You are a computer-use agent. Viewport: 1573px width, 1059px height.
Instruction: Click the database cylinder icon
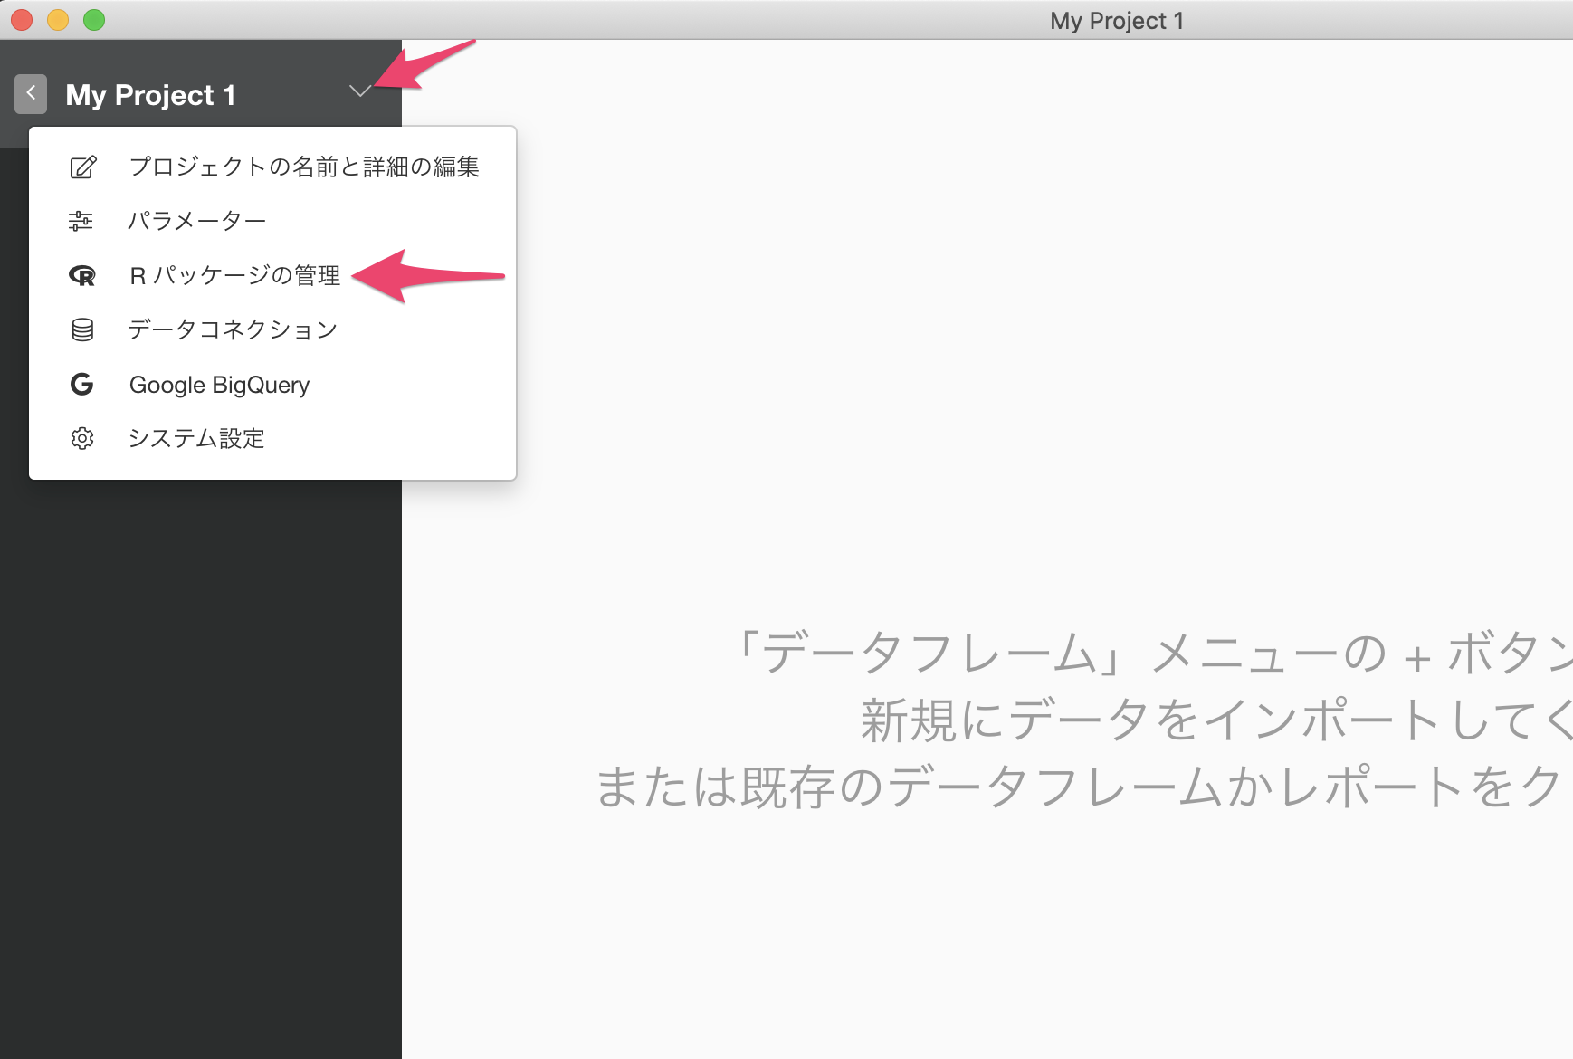[82, 329]
